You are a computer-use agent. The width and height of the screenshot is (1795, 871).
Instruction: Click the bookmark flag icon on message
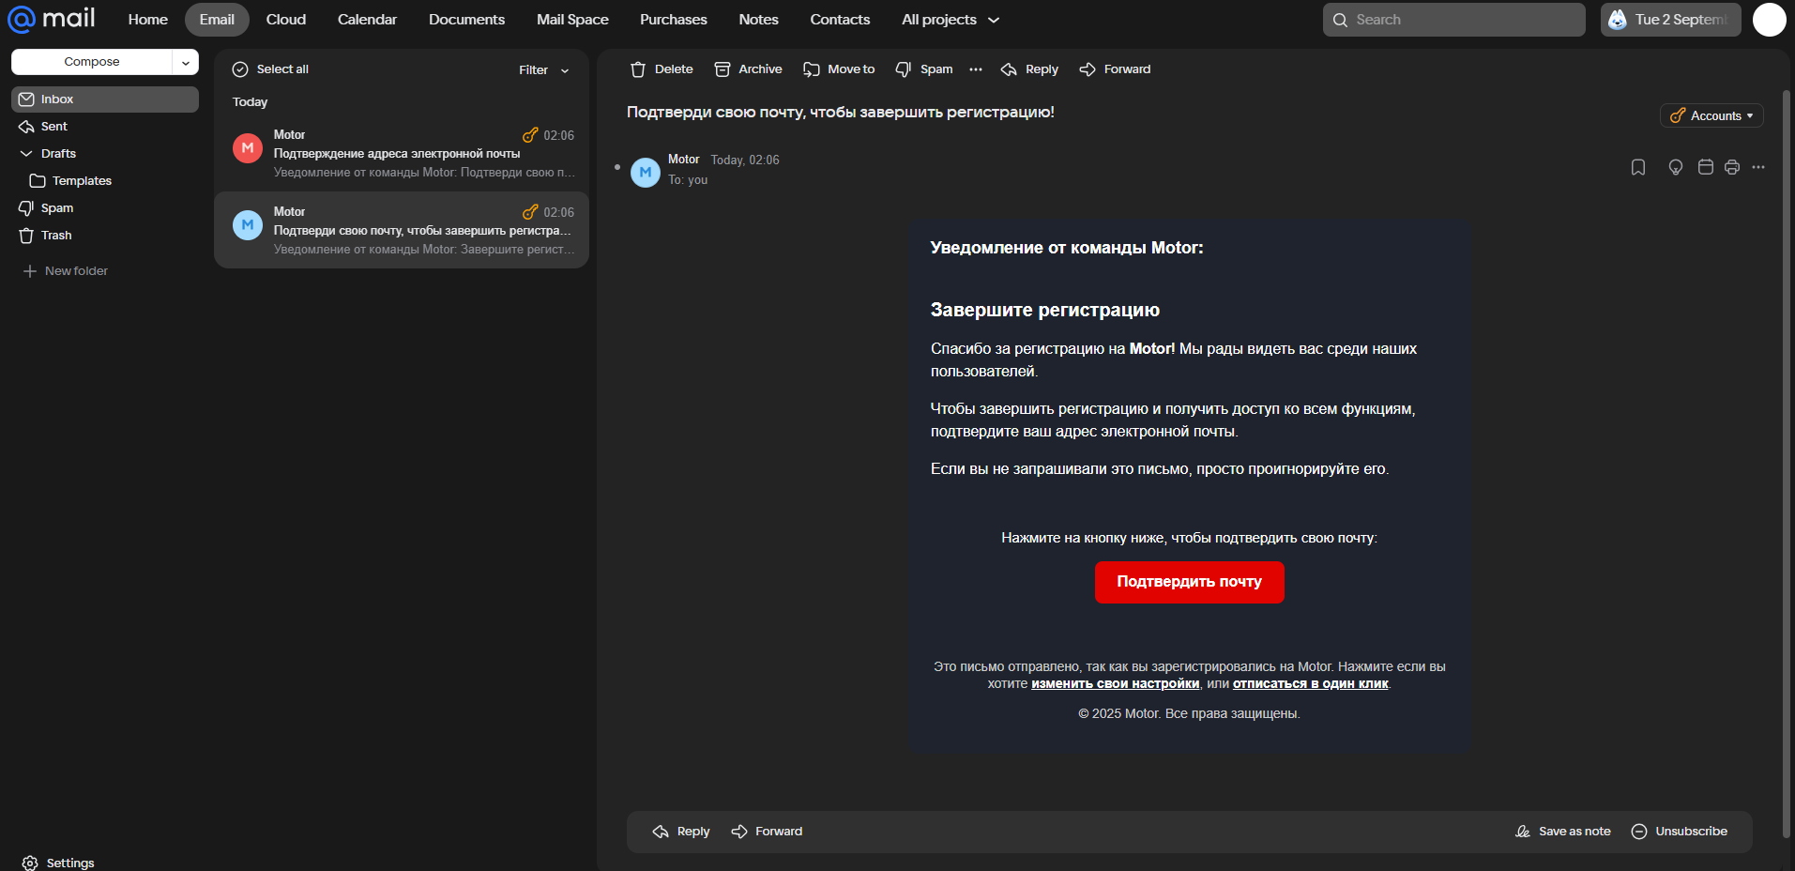(x=1638, y=167)
